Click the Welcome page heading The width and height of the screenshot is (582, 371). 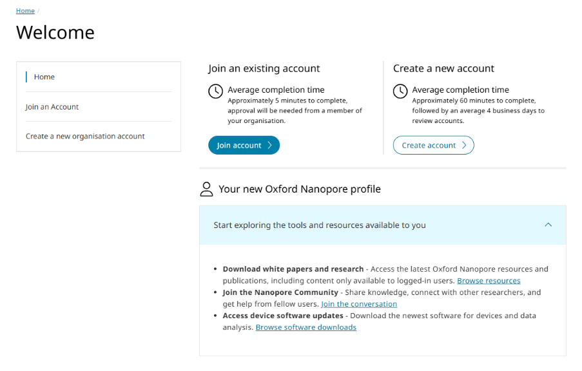coord(55,32)
